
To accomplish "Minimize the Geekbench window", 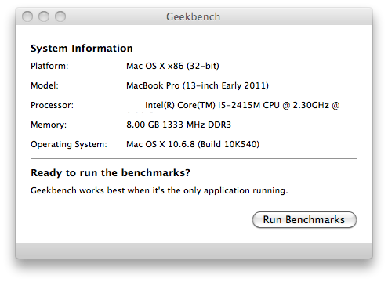I will tap(44, 16).
